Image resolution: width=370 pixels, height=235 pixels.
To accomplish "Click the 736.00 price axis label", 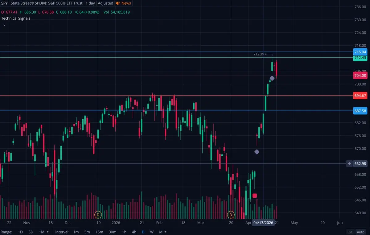I will pyautogui.click(x=360, y=7).
